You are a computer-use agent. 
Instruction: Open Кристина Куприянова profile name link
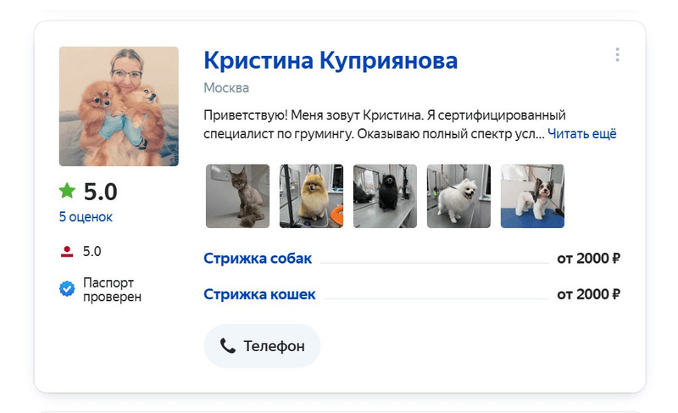coord(331,60)
